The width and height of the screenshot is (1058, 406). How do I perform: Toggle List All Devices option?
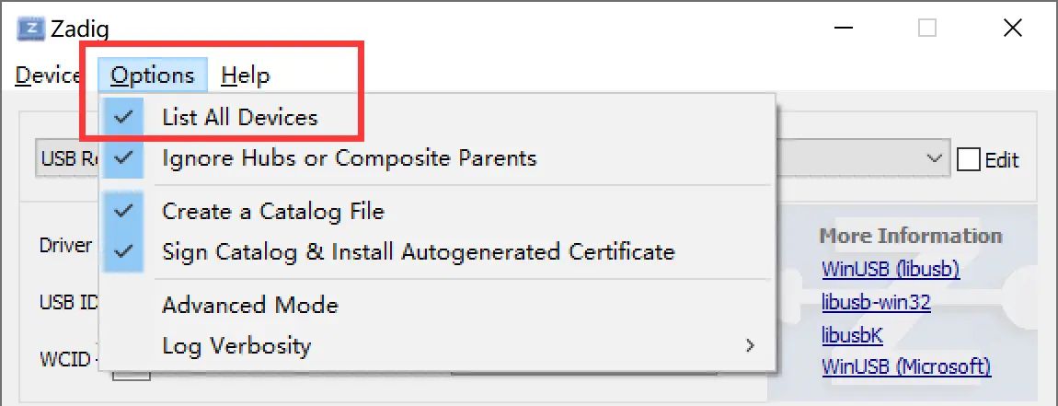(x=240, y=117)
